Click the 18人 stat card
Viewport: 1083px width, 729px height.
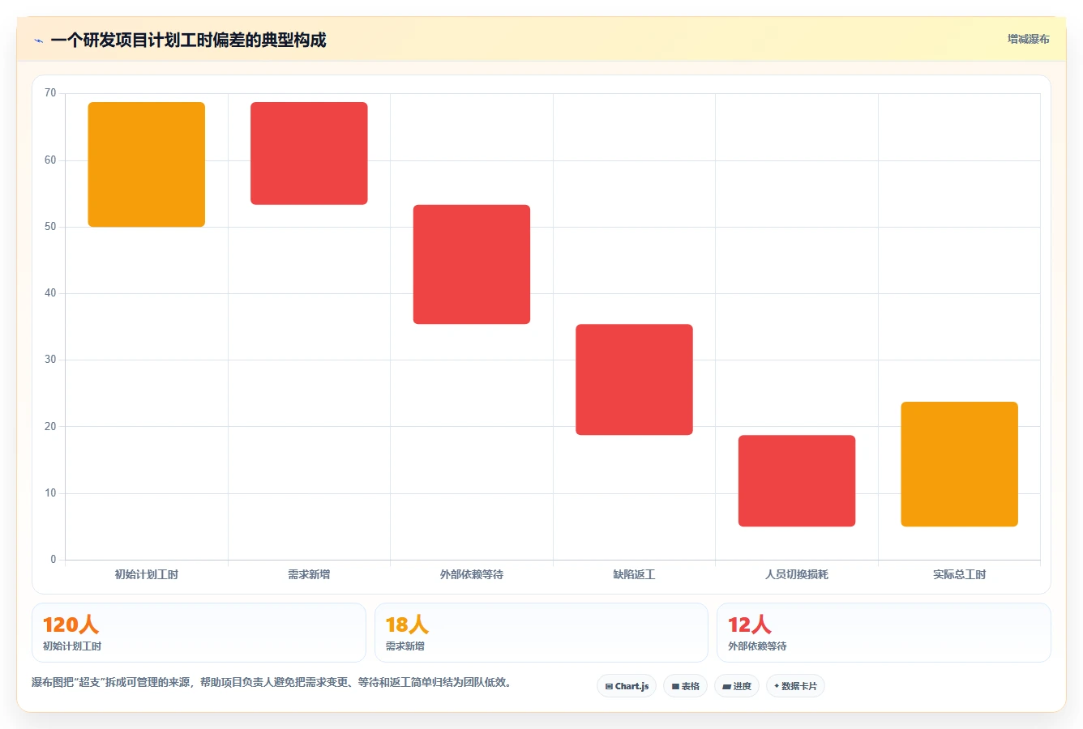541,633
